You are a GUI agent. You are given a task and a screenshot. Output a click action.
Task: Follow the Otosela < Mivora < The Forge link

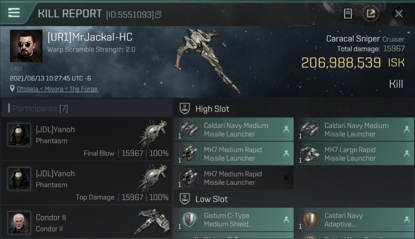[x=57, y=89]
